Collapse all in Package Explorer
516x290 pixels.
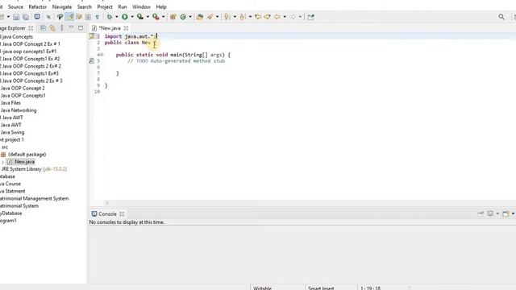(x=43, y=28)
